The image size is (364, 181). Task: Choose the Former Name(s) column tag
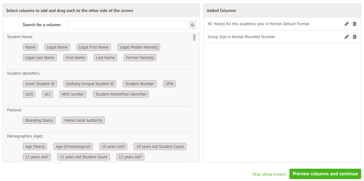tap(140, 58)
